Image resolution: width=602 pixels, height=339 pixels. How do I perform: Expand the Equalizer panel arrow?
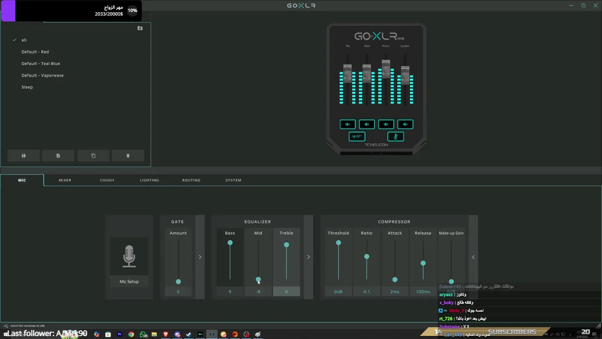point(309,257)
